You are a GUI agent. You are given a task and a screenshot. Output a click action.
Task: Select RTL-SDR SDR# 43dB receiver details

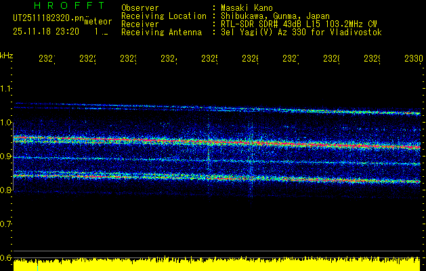299,24
